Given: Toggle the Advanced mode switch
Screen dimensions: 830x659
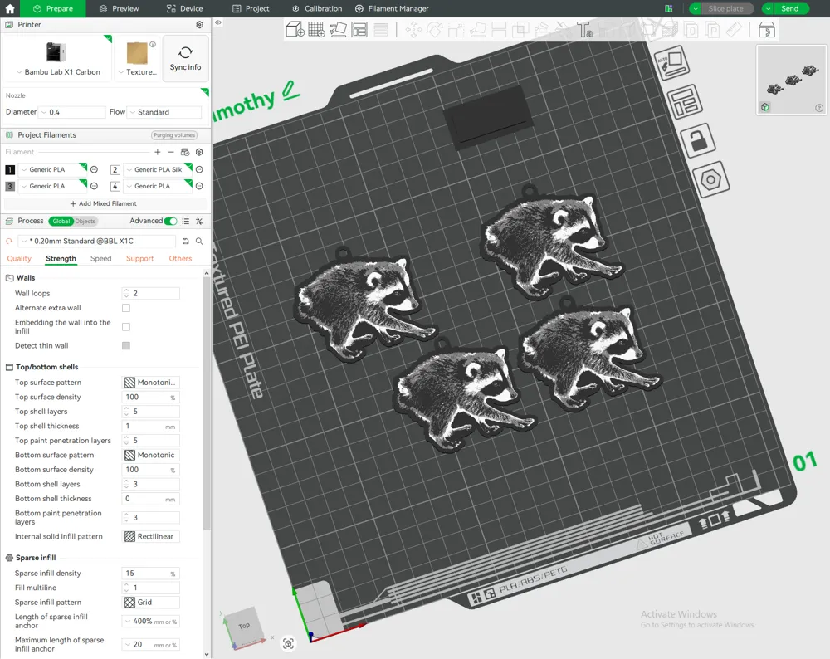Looking at the screenshot, I should pyautogui.click(x=170, y=222).
